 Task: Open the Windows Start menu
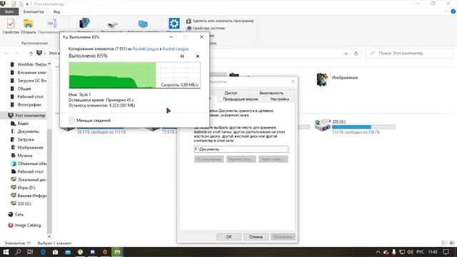point(6,252)
